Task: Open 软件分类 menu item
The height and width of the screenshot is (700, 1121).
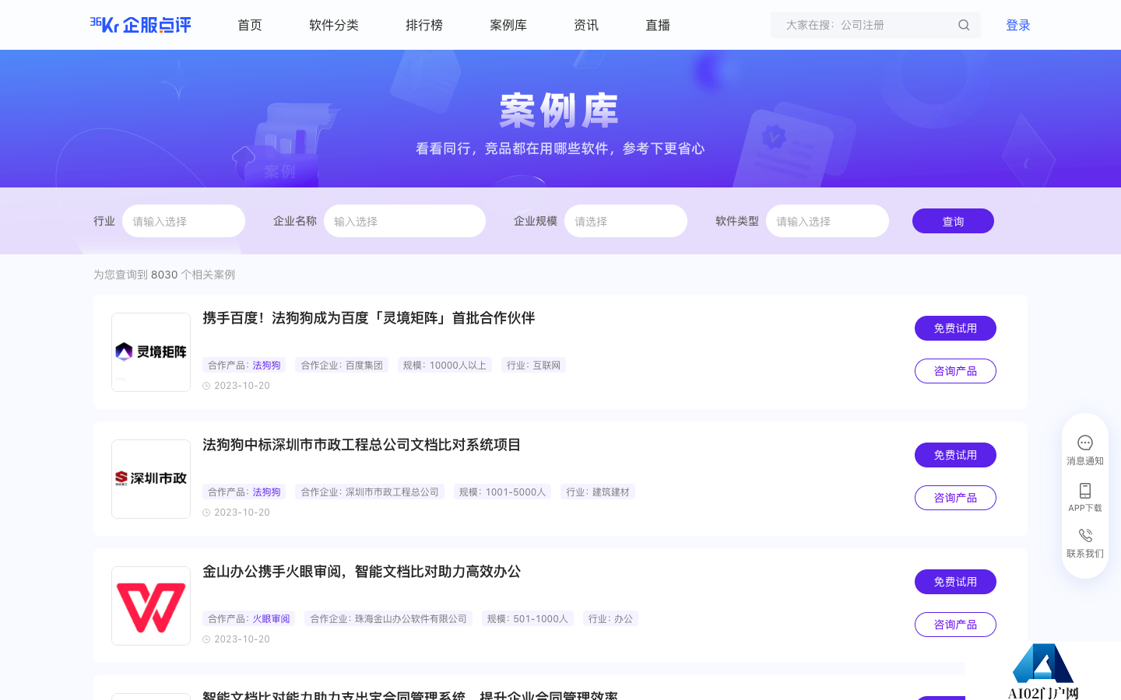Action: [x=334, y=25]
